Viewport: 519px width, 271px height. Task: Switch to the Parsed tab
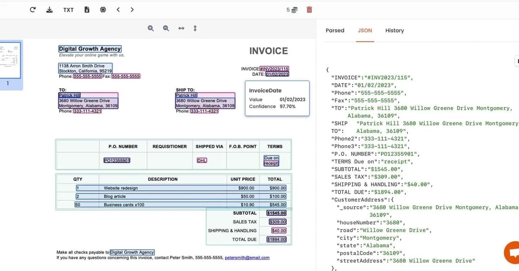click(335, 31)
